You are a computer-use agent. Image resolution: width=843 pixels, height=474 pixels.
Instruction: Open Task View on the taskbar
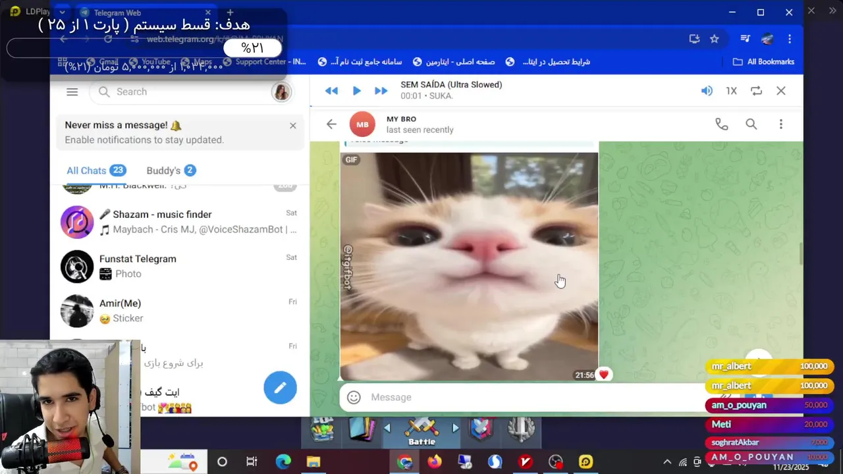point(252,462)
